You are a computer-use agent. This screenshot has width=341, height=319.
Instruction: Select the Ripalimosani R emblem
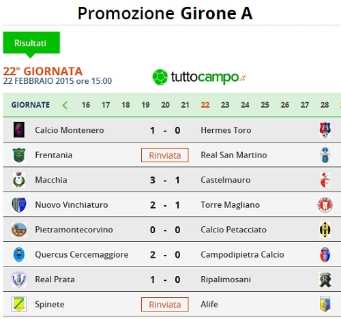(x=325, y=279)
